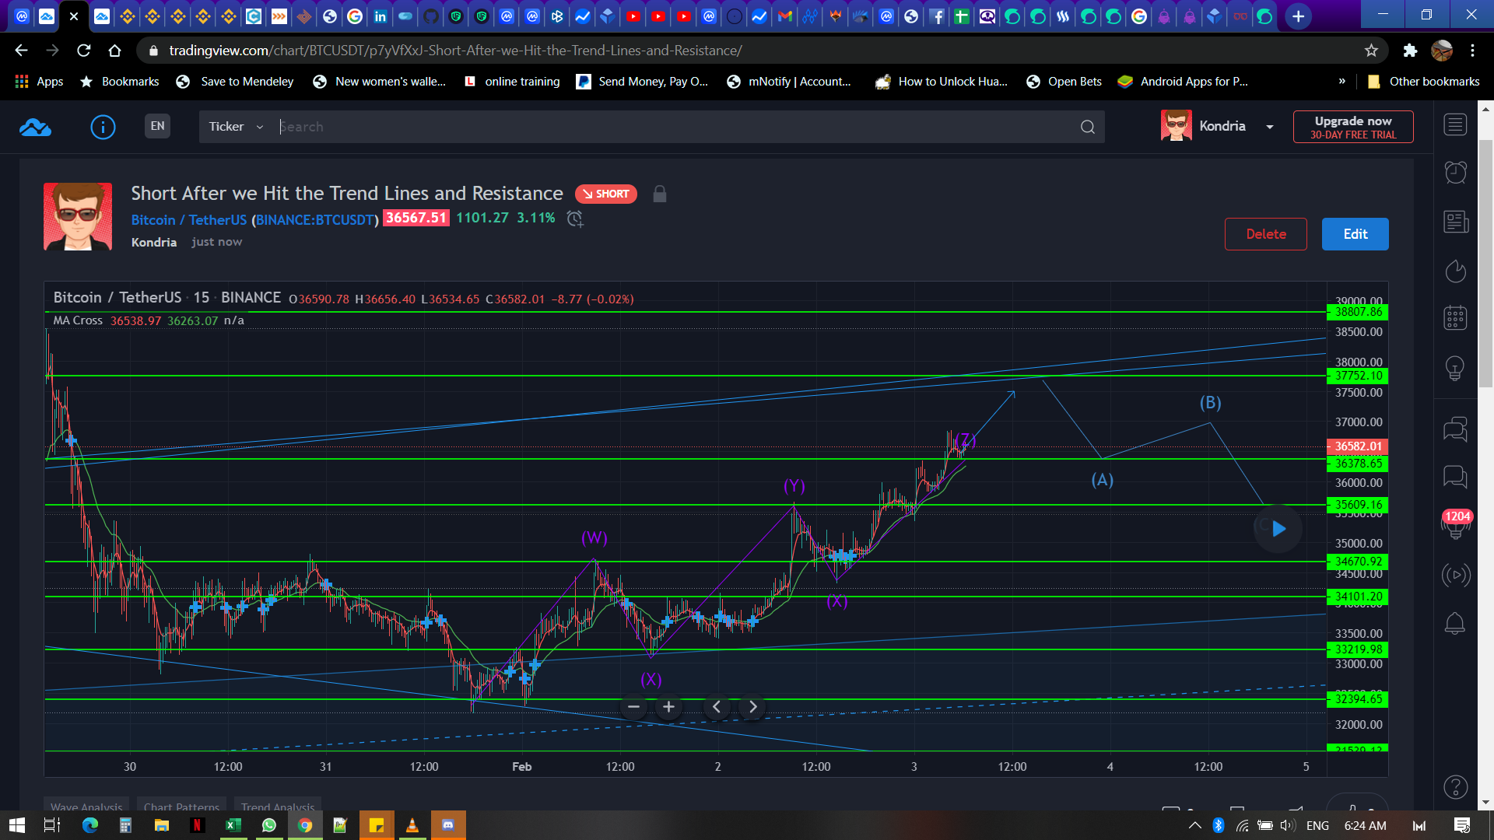Click the Delete button
This screenshot has width=1494, height=840.
1265,234
